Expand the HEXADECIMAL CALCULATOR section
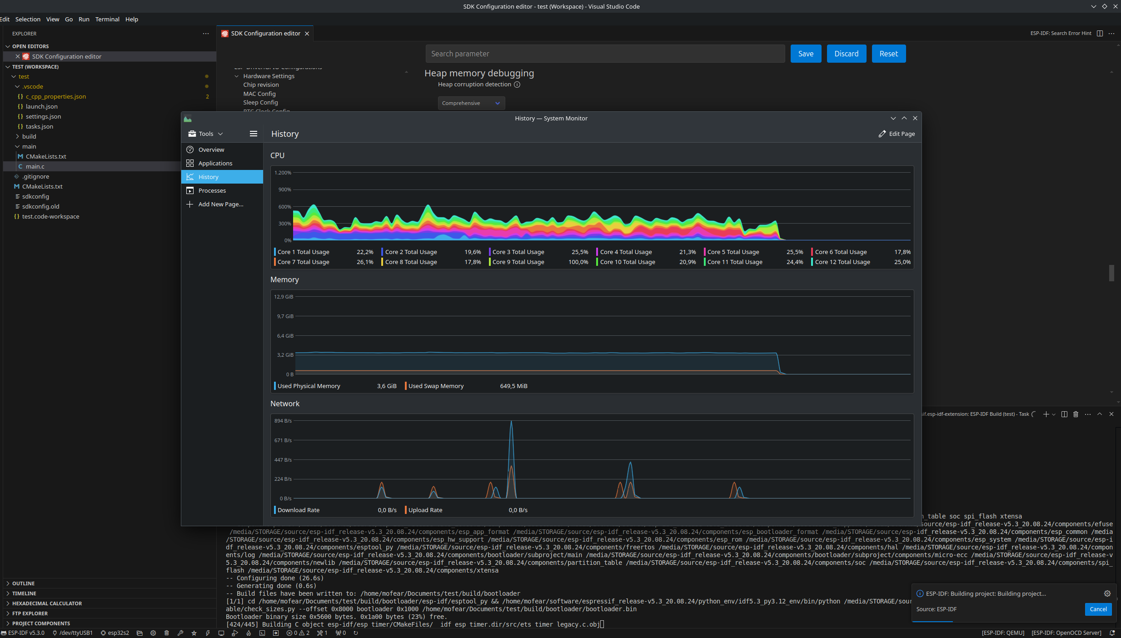Viewport: 1121px width, 638px height. [x=47, y=603]
